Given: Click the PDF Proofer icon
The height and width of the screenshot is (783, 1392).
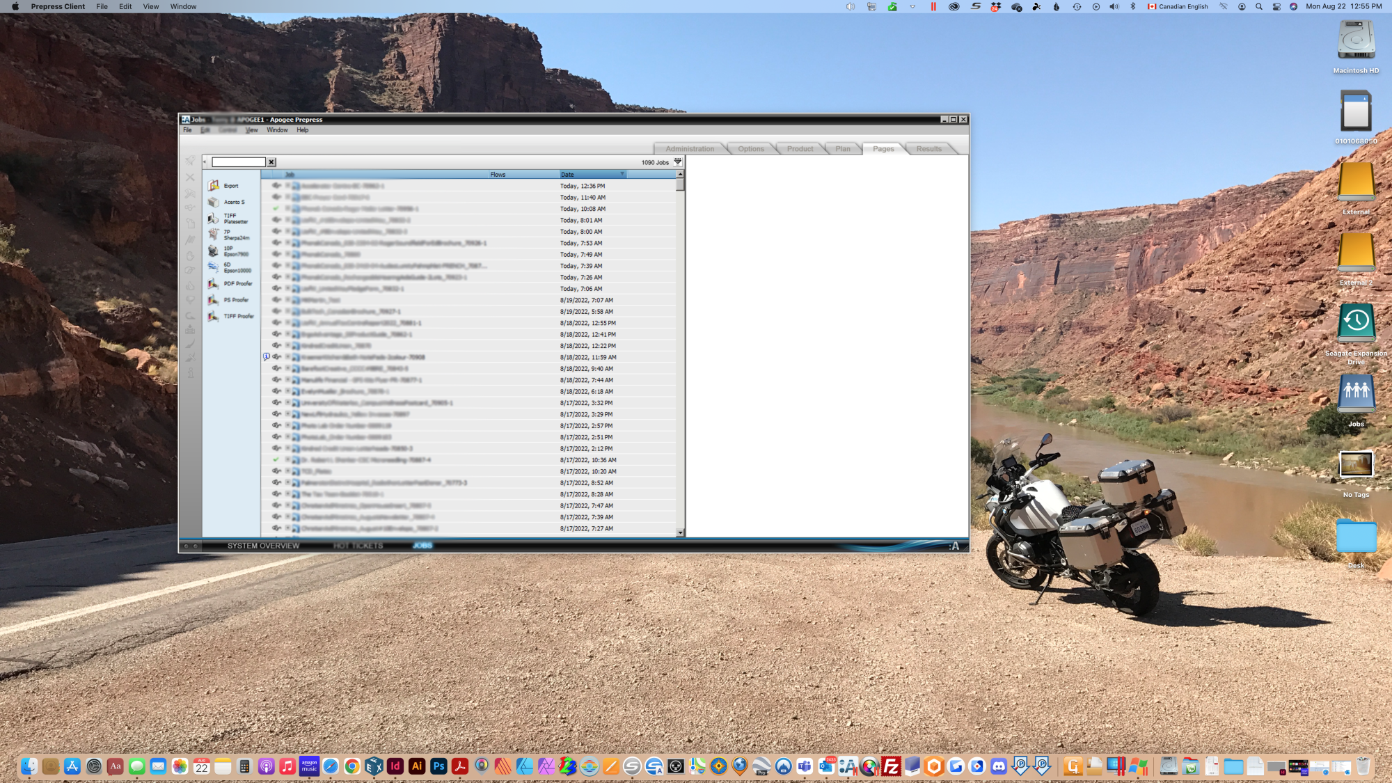Looking at the screenshot, I should point(214,284).
